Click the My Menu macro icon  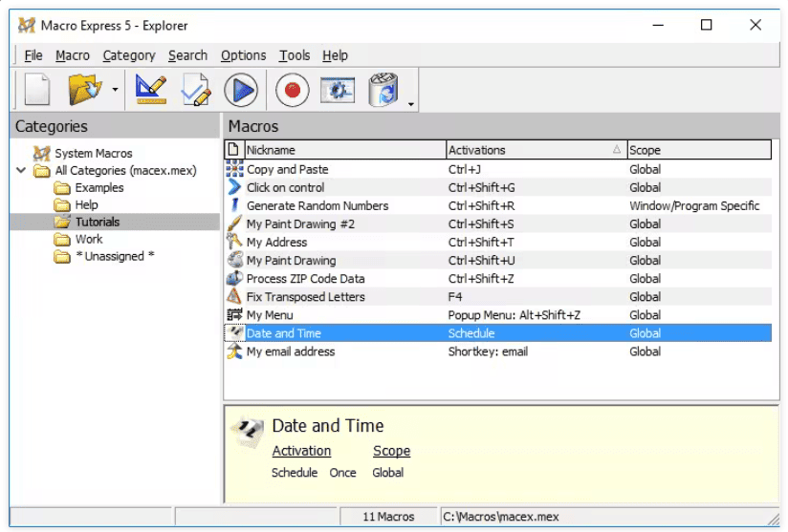[x=234, y=314]
